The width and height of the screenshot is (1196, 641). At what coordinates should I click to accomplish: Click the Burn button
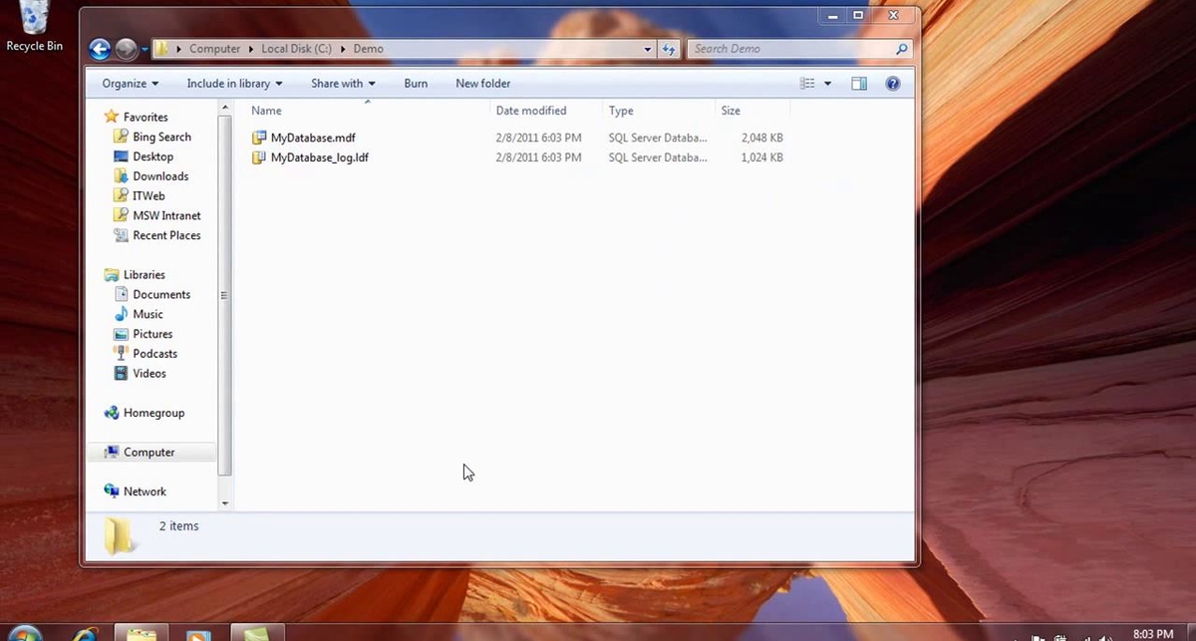click(x=416, y=84)
